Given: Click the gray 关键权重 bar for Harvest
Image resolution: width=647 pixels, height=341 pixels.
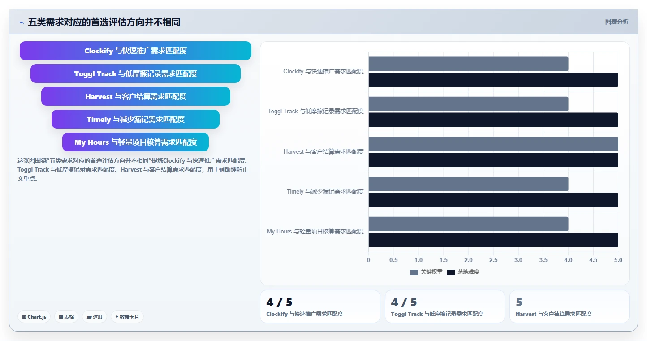Looking at the screenshot, I should [x=493, y=144].
